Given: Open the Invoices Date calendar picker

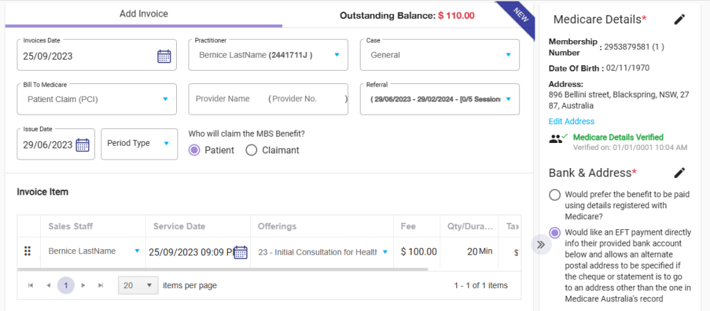Looking at the screenshot, I should click(164, 56).
